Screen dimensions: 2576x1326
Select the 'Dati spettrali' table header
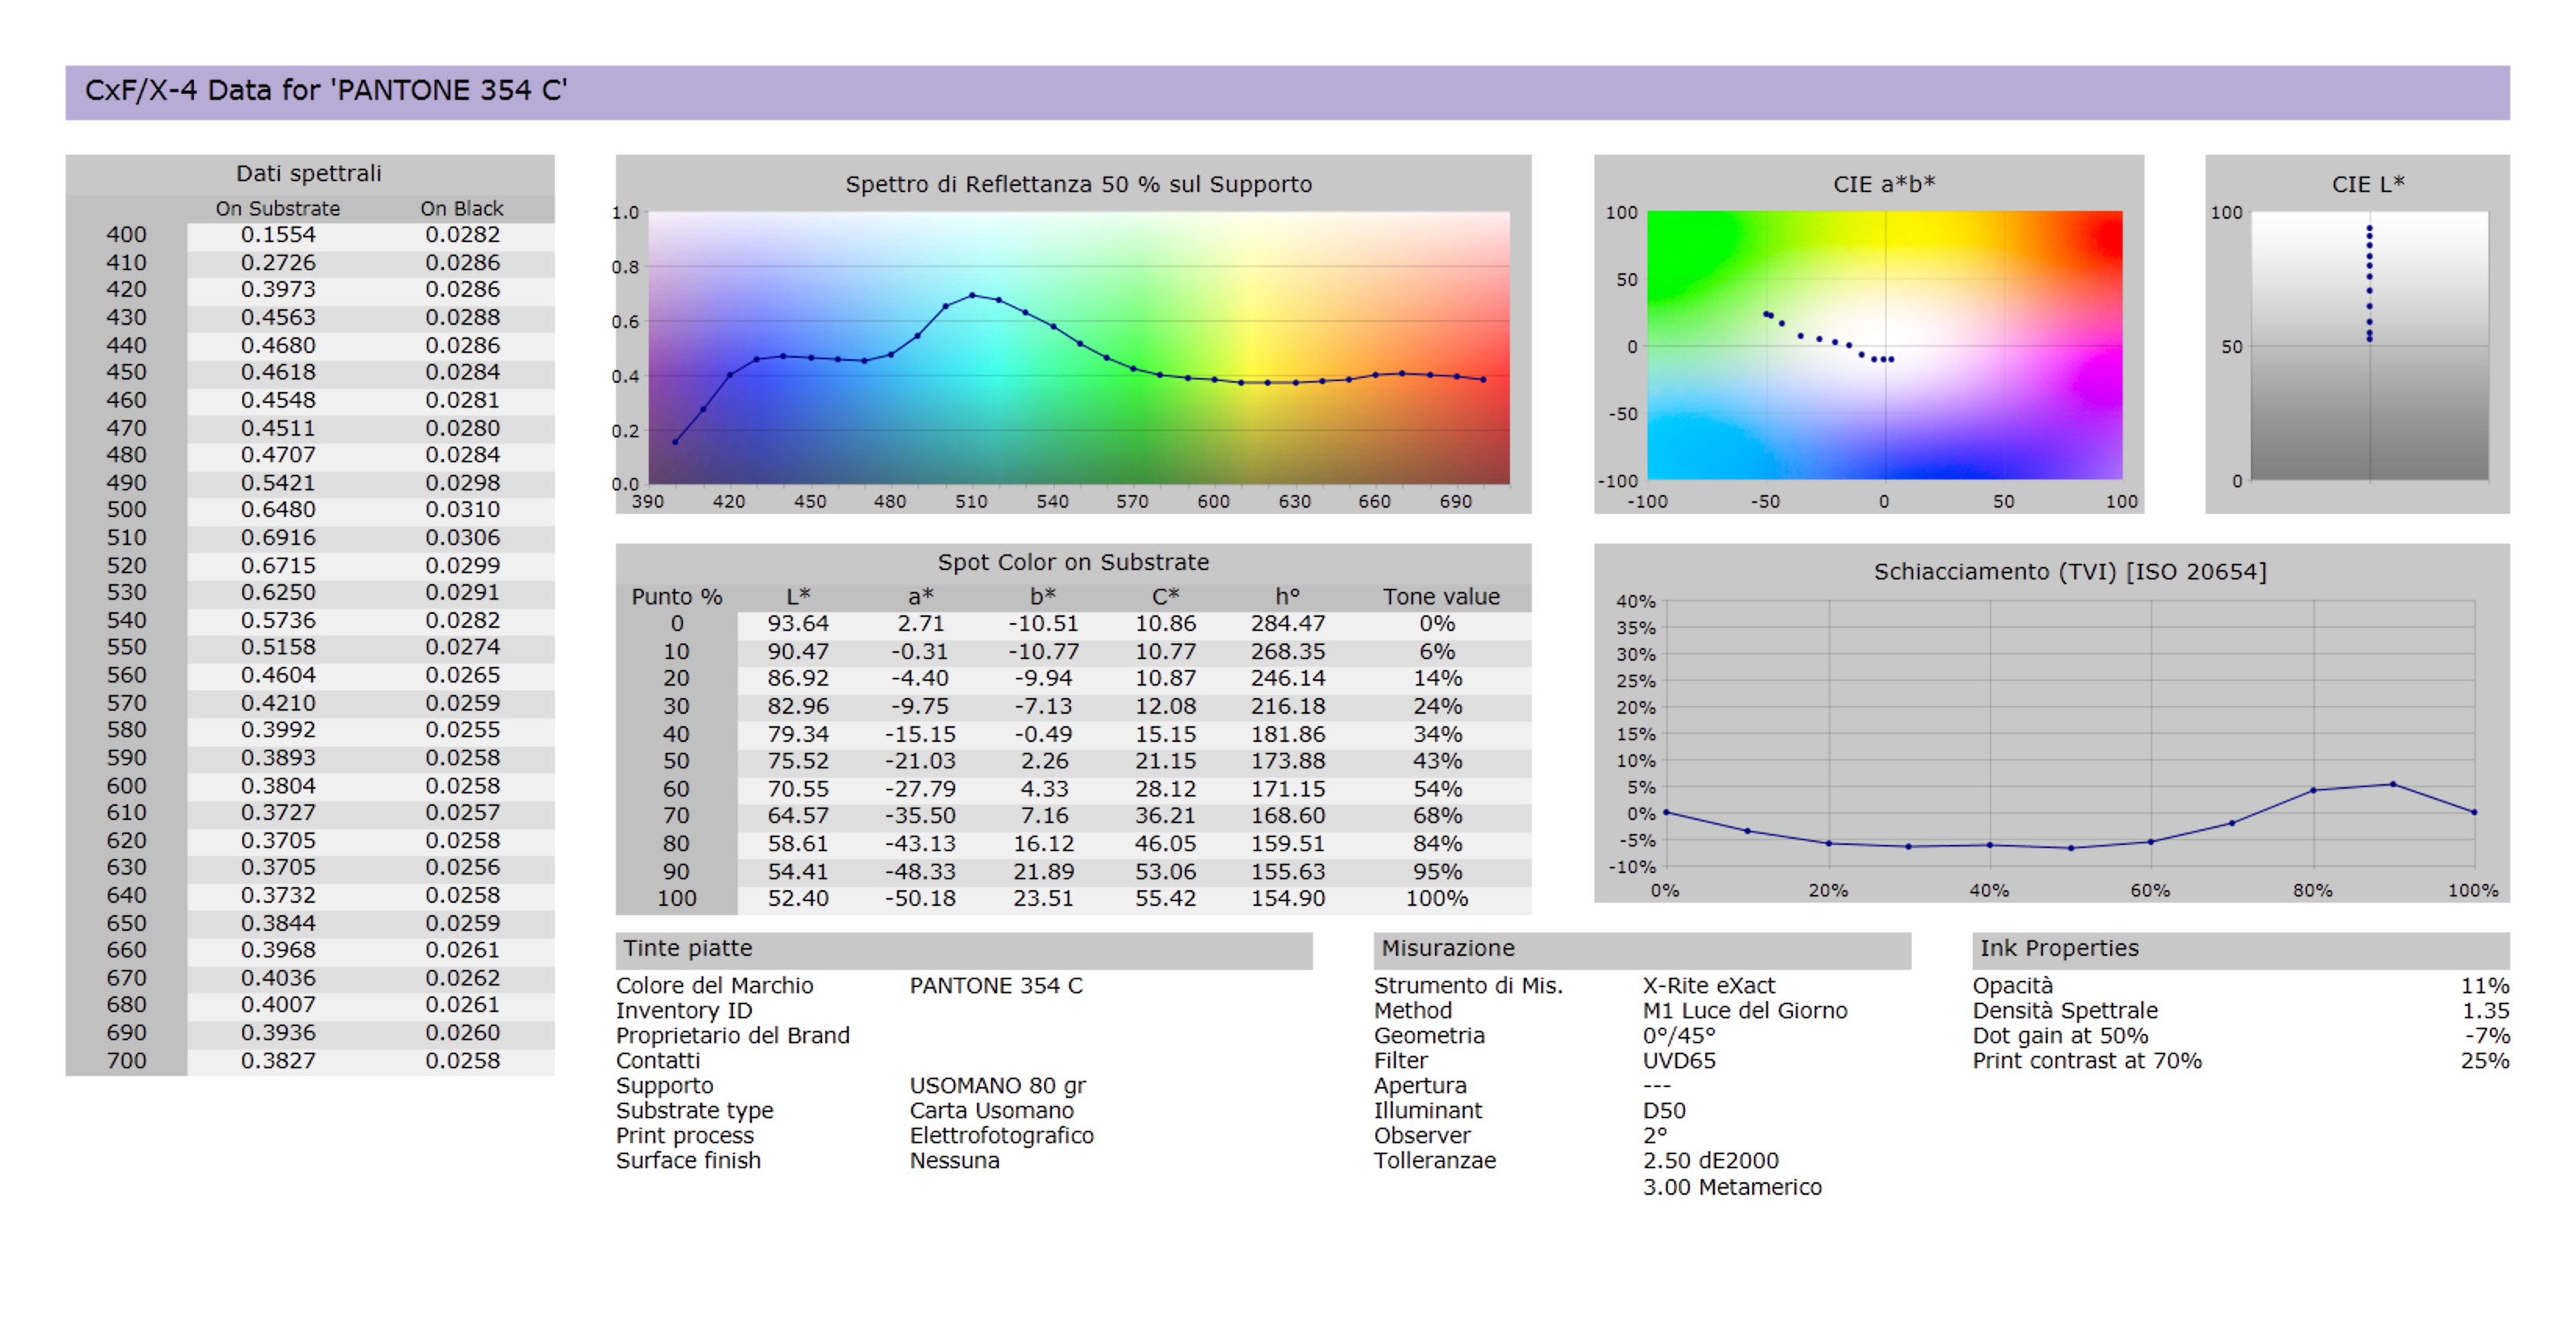308,174
